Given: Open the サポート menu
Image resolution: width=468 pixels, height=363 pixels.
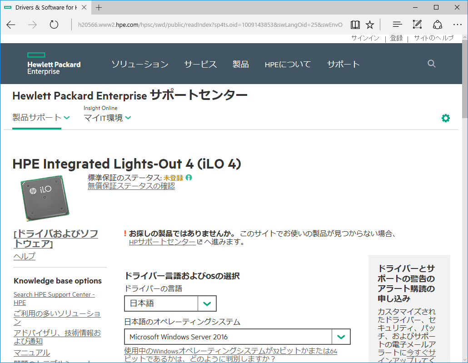Looking at the screenshot, I should coord(343,64).
